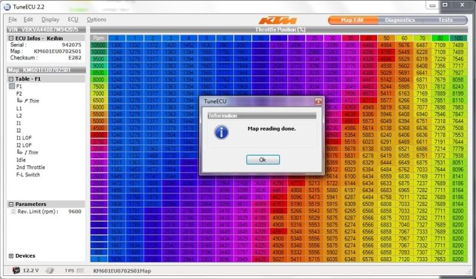Switch to the Map Edit tab
Viewport: 476px width, 279px height.
(x=353, y=20)
